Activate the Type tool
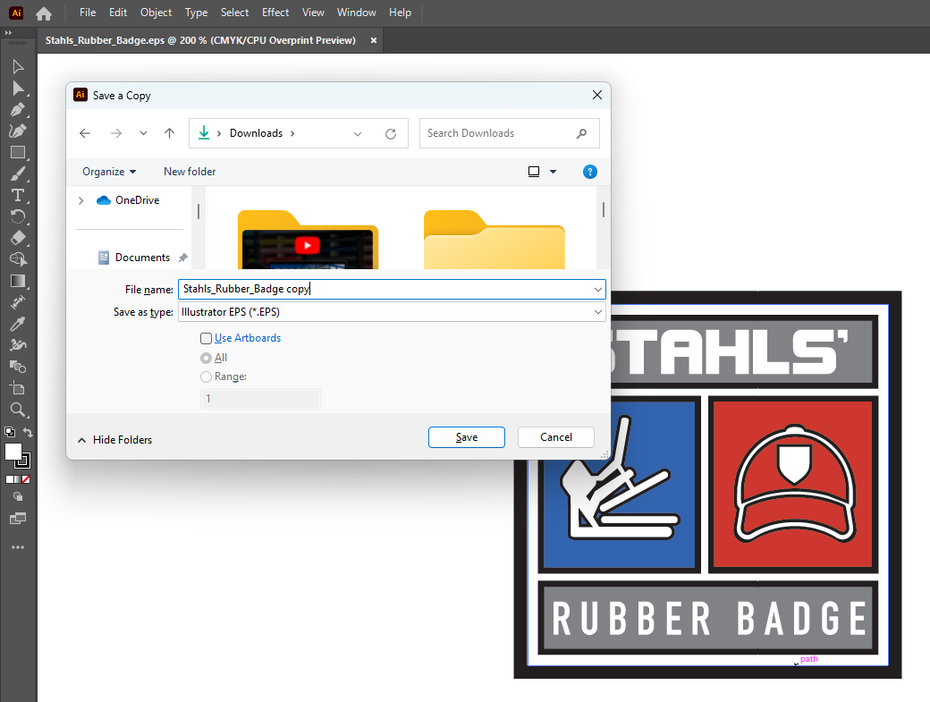The image size is (930, 702). (x=18, y=196)
